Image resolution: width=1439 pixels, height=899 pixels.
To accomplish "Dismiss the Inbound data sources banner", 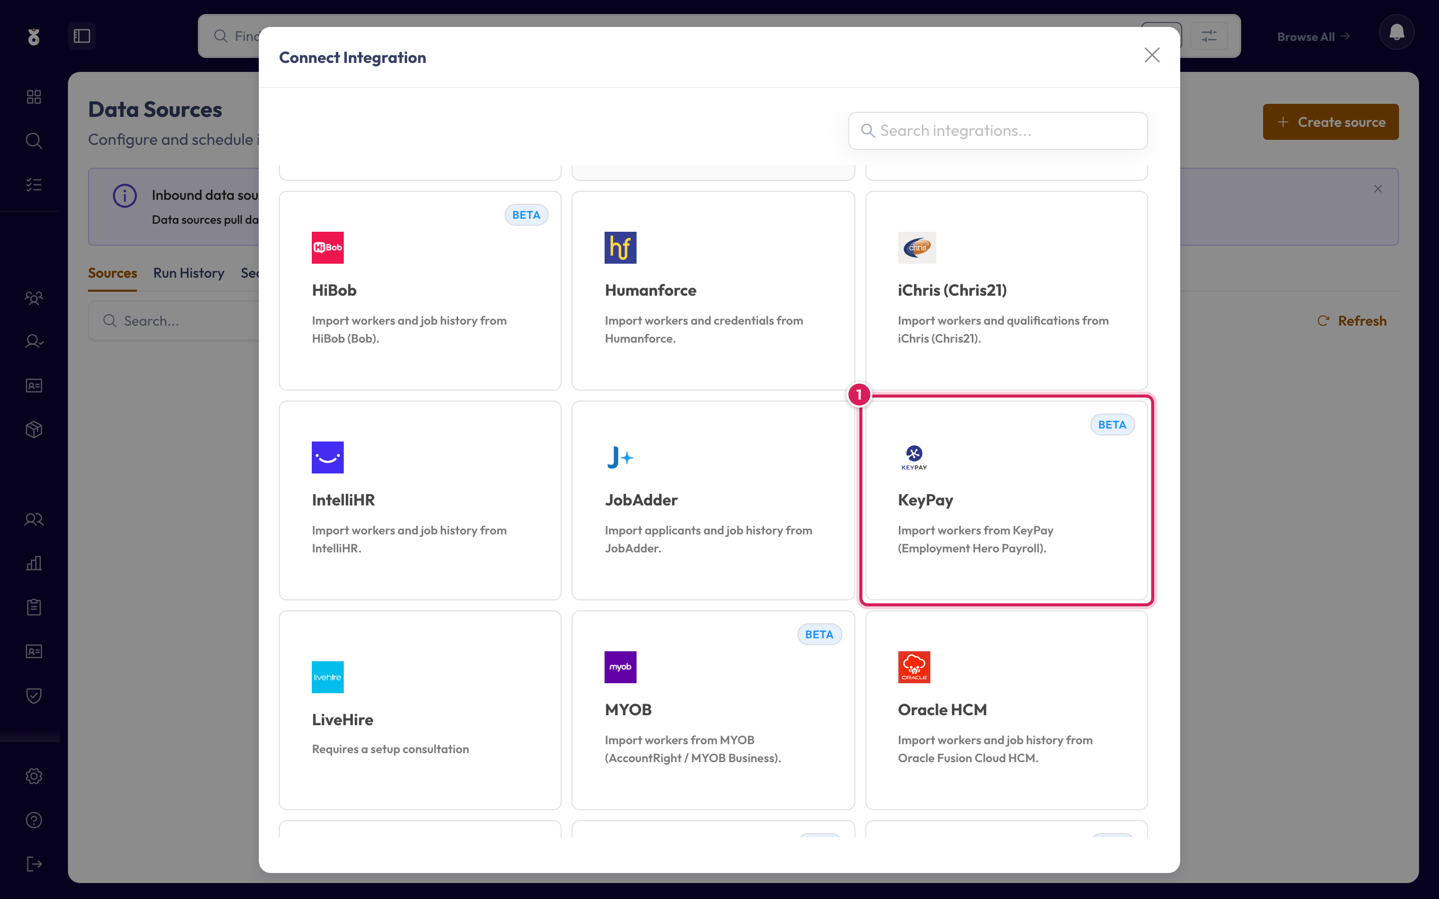I will click(1378, 189).
